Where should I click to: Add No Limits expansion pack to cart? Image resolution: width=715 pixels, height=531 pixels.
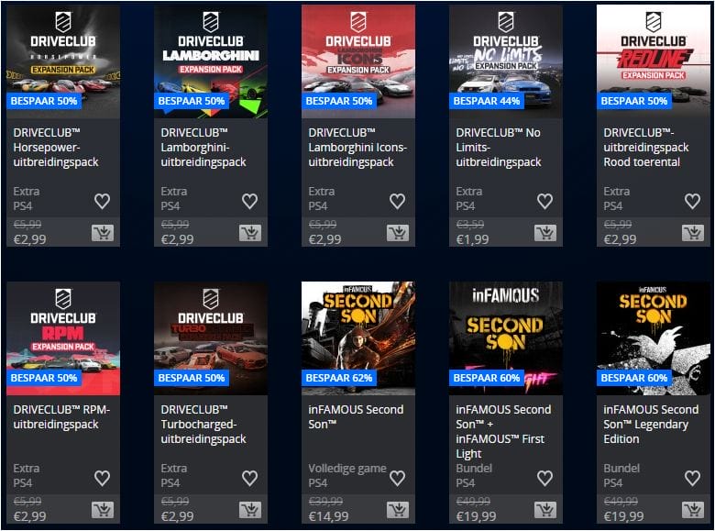(545, 233)
